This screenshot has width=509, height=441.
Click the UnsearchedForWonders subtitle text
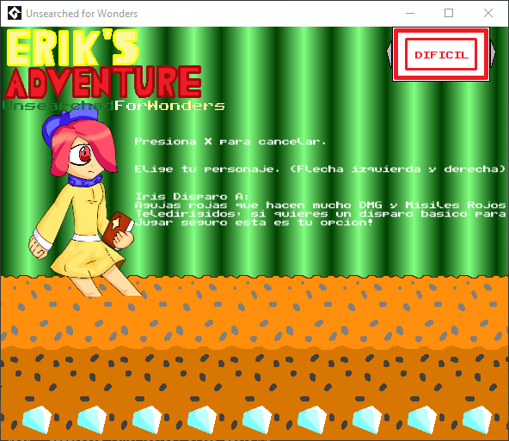click(x=113, y=106)
